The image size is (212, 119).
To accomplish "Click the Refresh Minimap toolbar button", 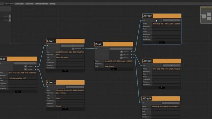I will click(42, 4).
